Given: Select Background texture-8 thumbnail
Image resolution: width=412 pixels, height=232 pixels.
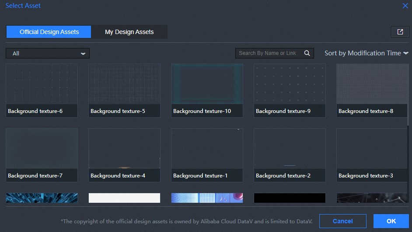Looking at the screenshot, I should [x=372, y=91].
